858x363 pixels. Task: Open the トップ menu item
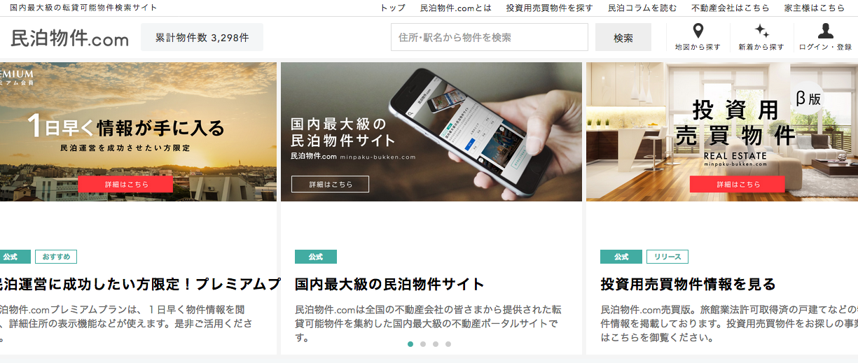[393, 8]
